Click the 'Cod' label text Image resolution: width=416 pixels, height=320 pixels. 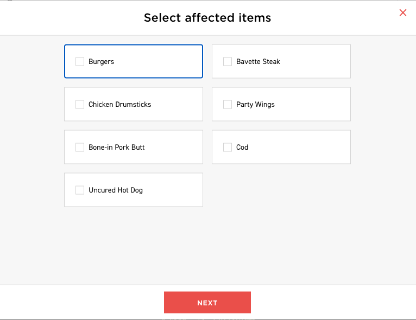pos(242,148)
